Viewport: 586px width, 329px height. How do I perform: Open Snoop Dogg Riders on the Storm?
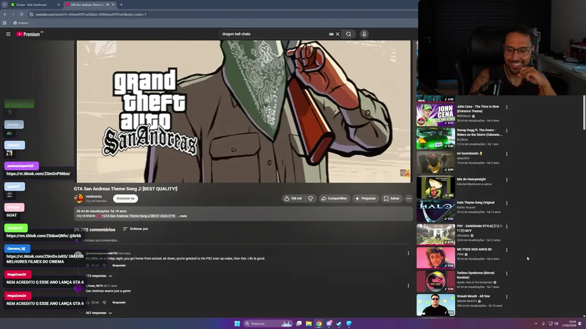(435, 138)
